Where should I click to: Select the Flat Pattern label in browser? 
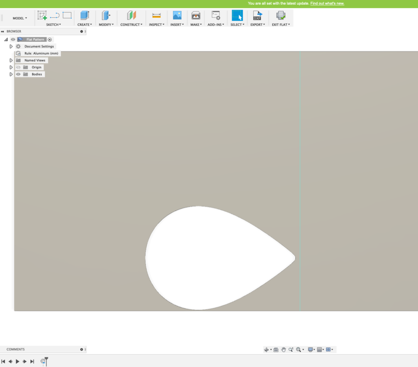coord(35,39)
